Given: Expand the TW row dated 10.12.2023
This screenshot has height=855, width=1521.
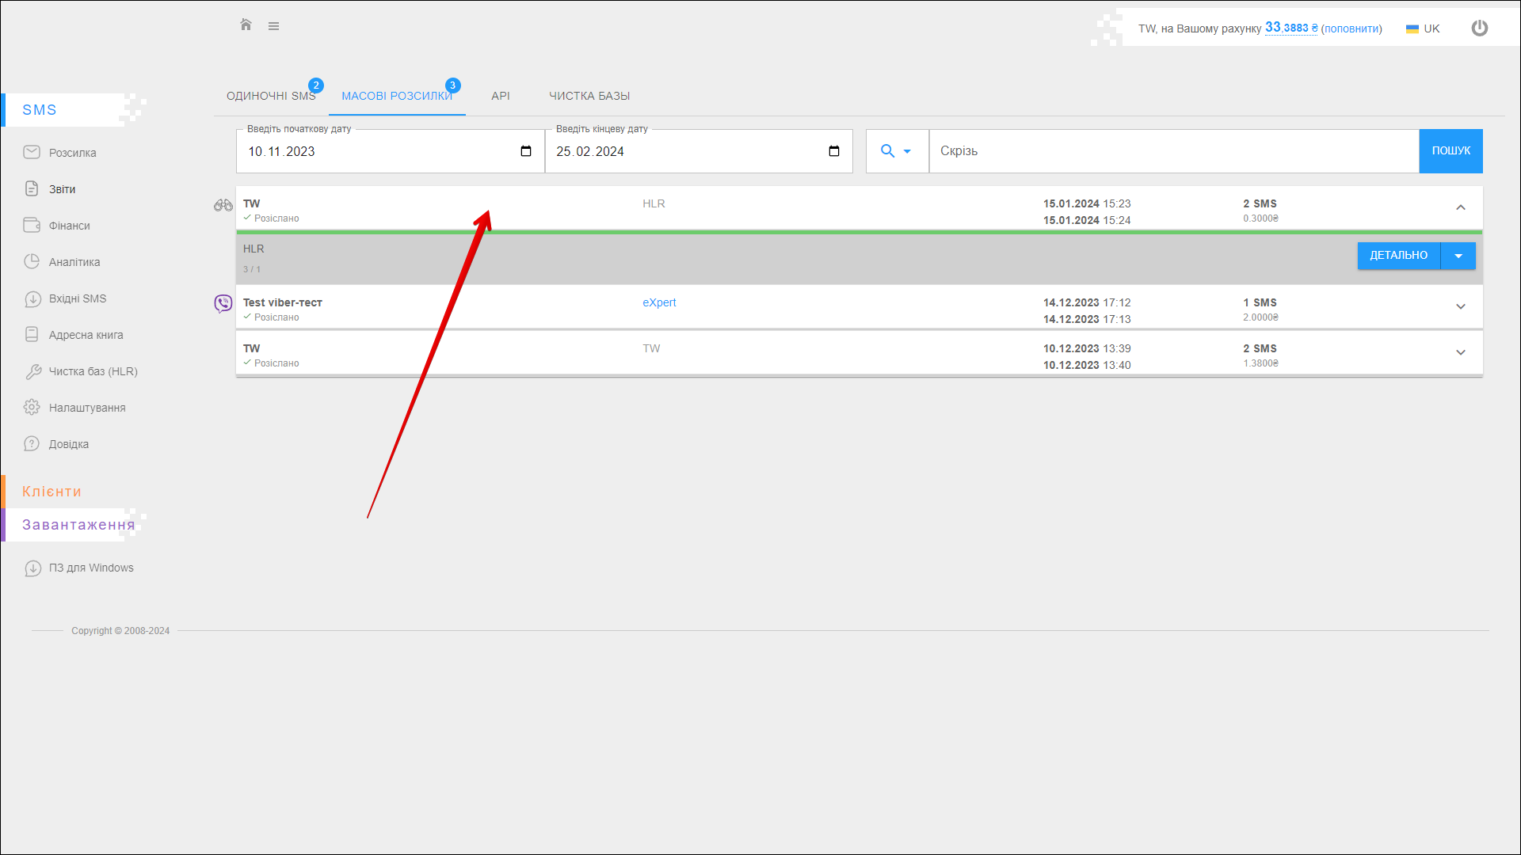Looking at the screenshot, I should click(x=1460, y=352).
